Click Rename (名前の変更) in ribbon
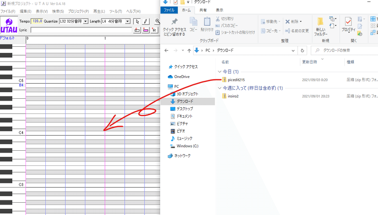The width and height of the screenshot is (378, 215). pos(297,31)
